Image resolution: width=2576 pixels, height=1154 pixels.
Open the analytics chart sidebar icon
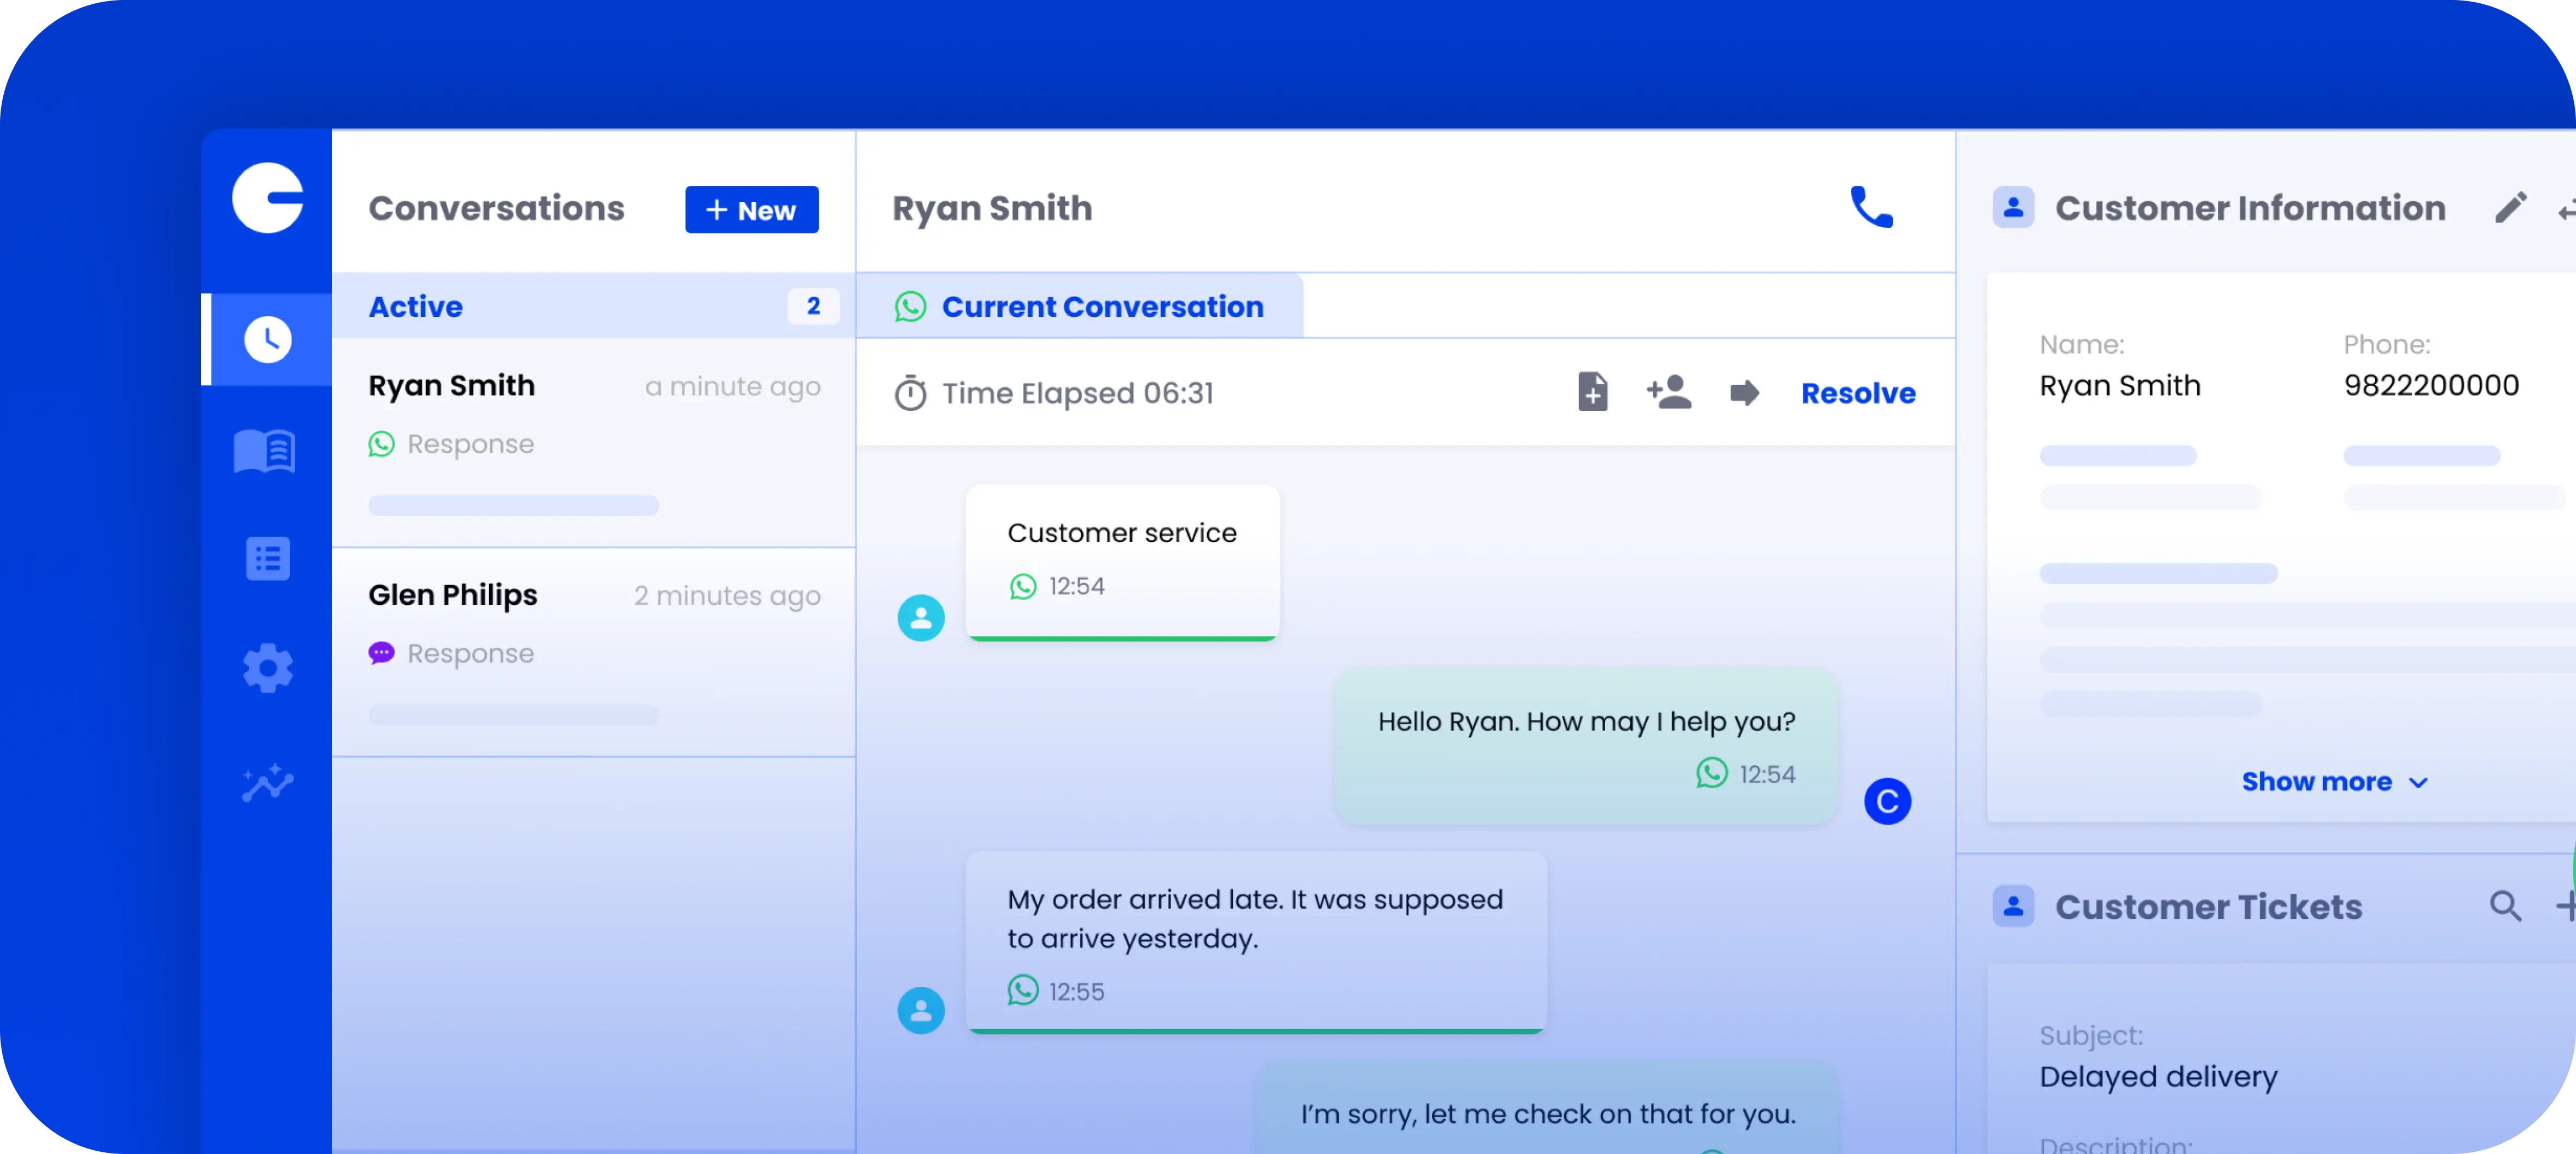point(268,783)
